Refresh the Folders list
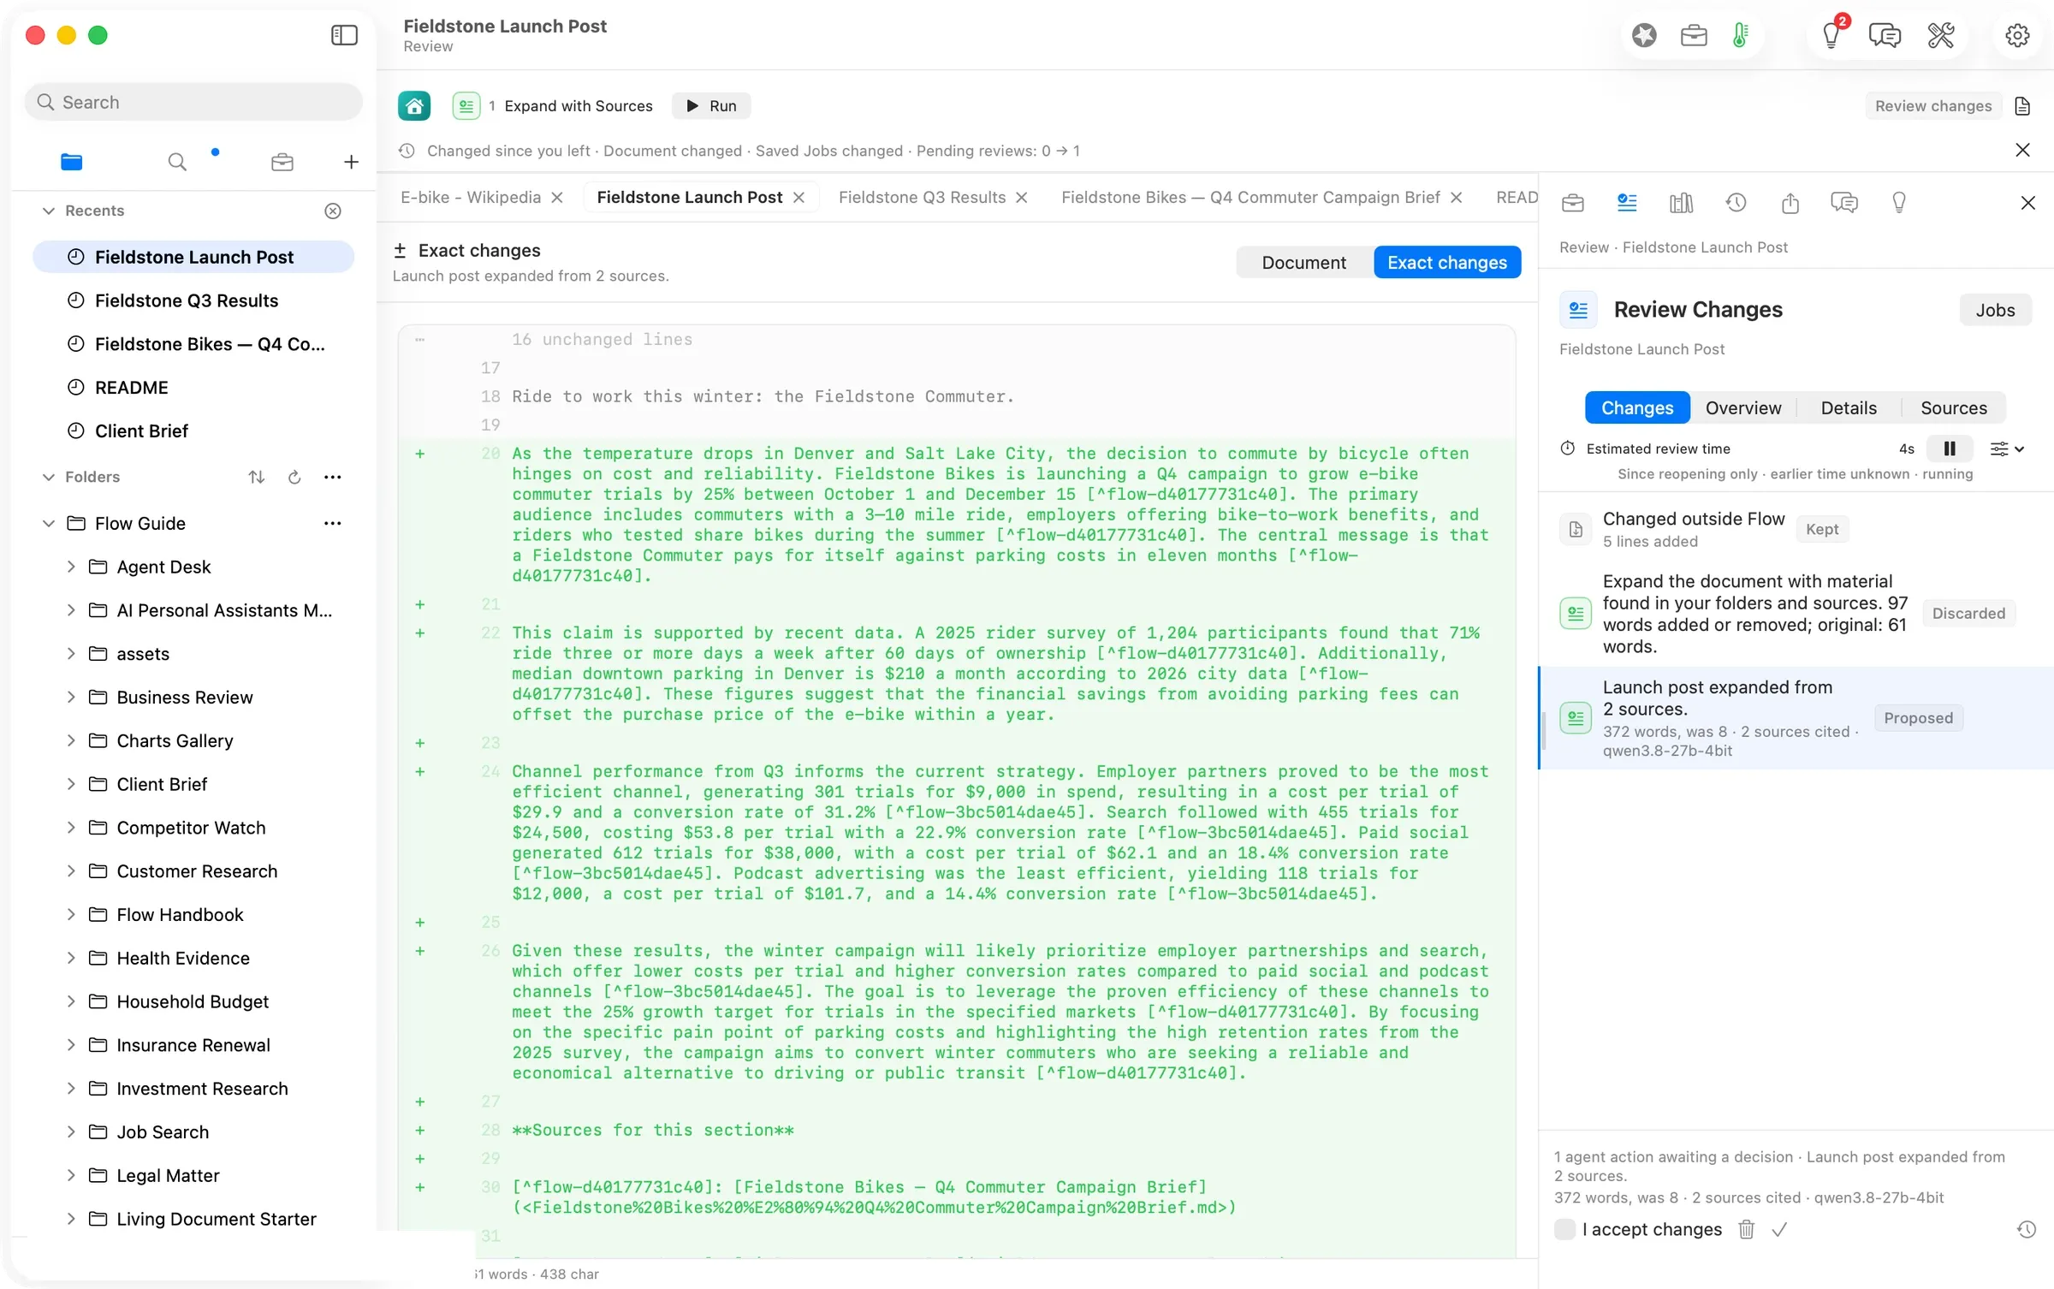2054x1289 pixels. pyautogui.click(x=294, y=477)
